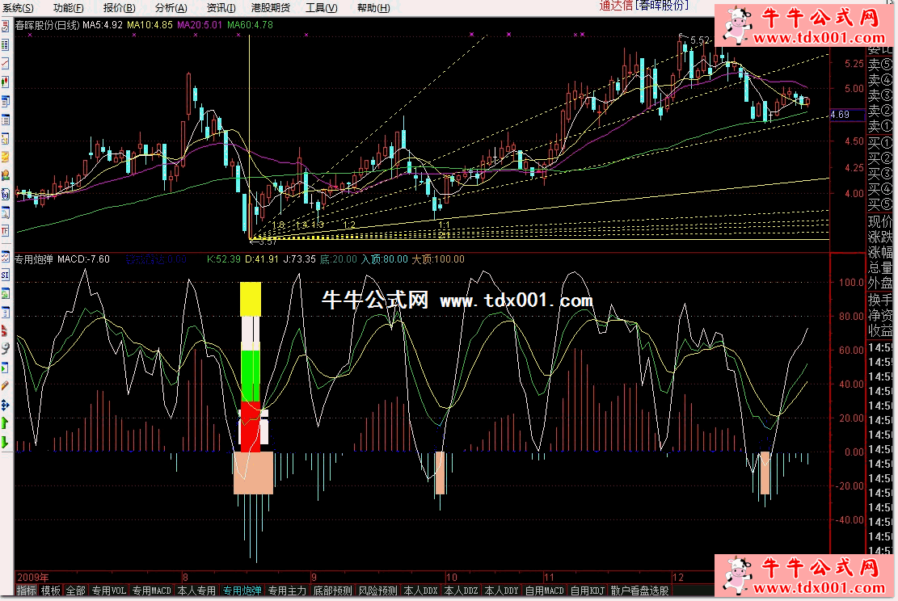The height and width of the screenshot is (601, 898).
Task: Click the MACD:-7.60 indicator value
Action: [x=83, y=259]
